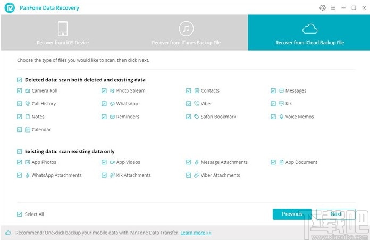This screenshot has height=240, width=370.
Task: Click the Voice Memos microphone icon
Action: coord(281,117)
